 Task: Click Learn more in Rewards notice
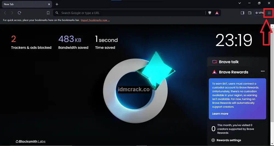click(220, 114)
